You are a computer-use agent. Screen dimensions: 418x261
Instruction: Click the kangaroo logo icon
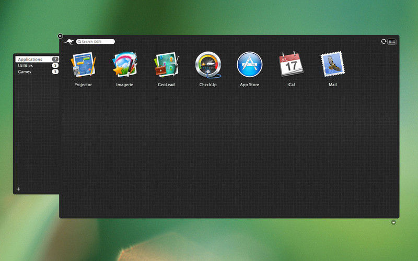69,42
